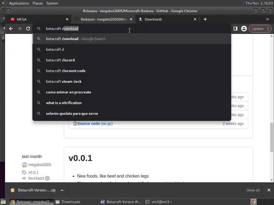Image resolution: width=274 pixels, height=205 pixels.
Task: Choose 'what is a nitrification' suggestion
Action: click(132, 103)
